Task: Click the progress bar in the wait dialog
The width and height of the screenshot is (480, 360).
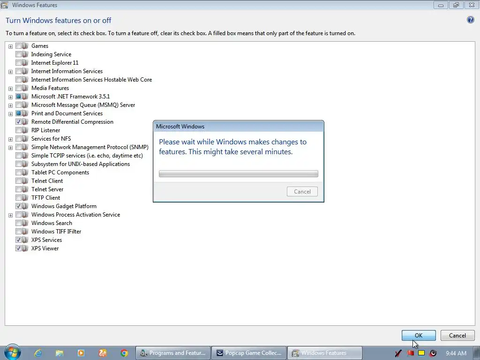Action: [x=239, y=173]
